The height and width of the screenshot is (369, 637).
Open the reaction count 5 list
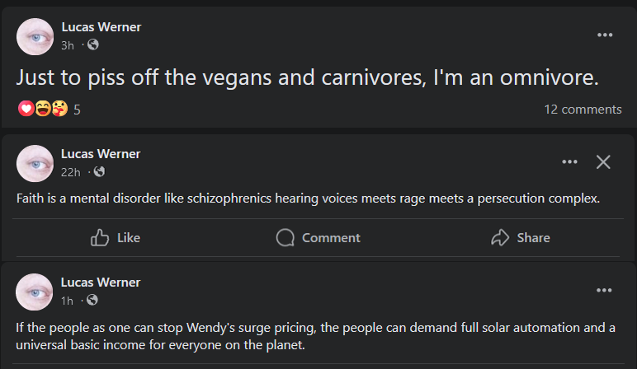[77, 110]
